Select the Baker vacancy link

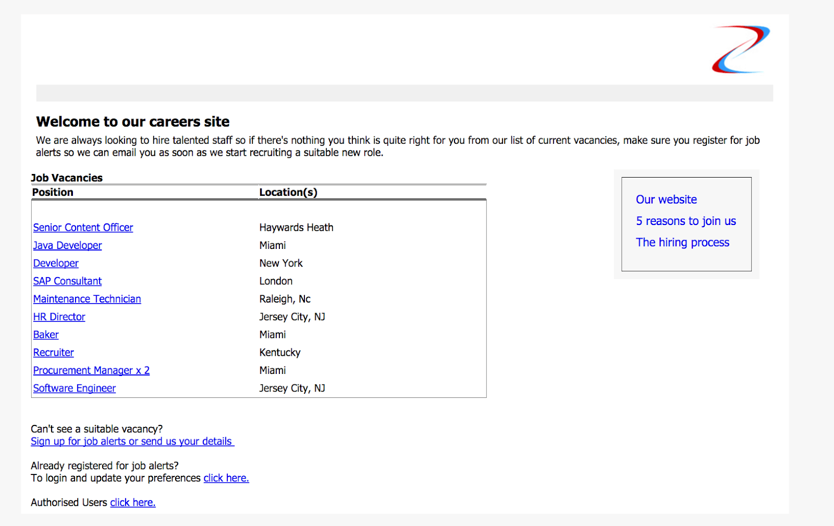tap(46, 335)
